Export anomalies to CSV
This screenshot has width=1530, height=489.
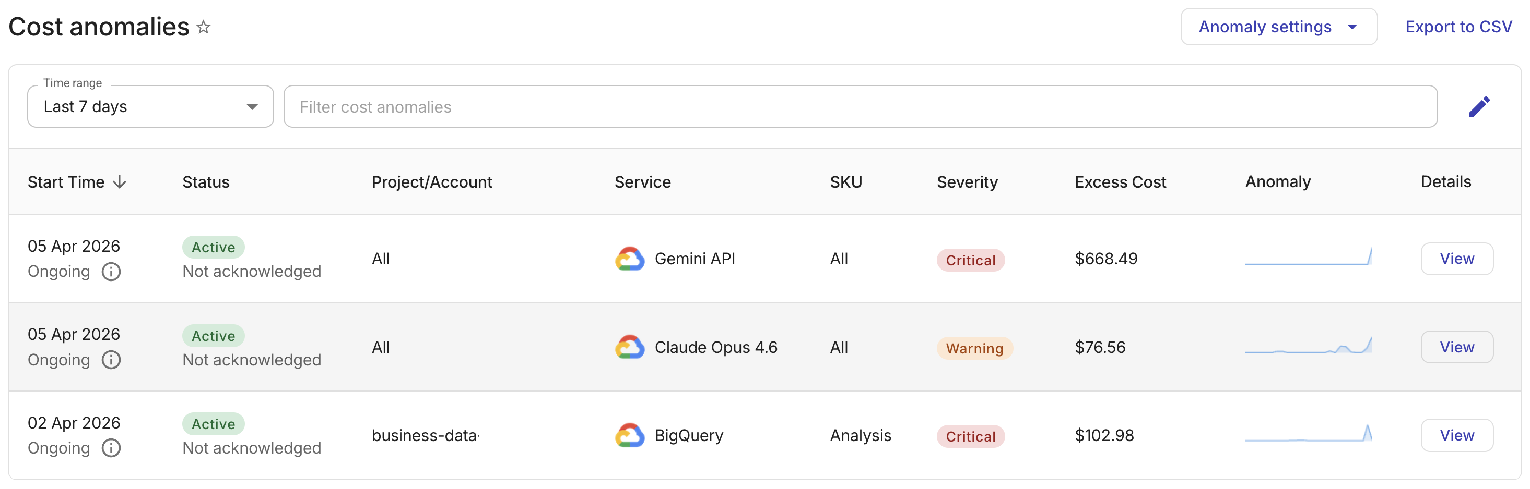coord(1458,27)
